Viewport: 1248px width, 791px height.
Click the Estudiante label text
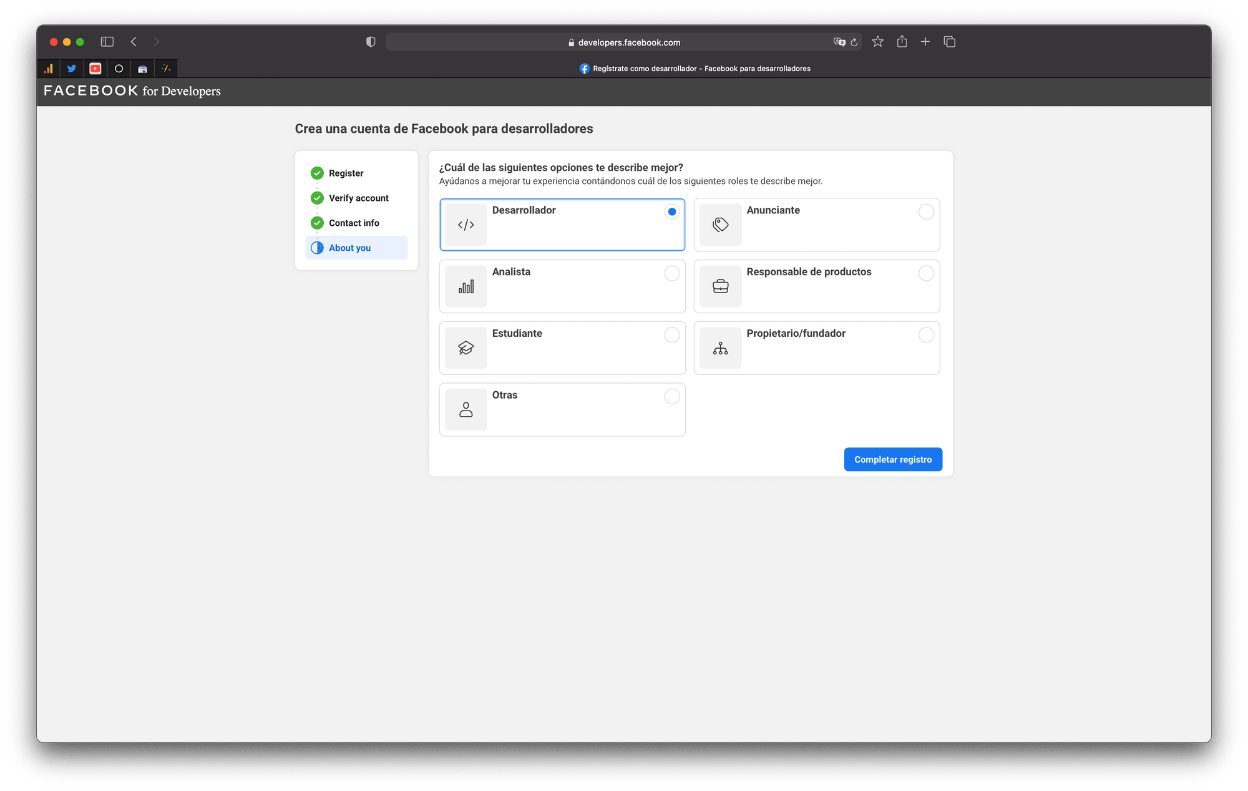[x=517, y=334]
